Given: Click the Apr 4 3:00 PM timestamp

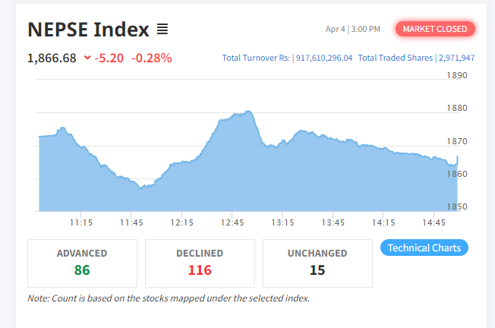Looking at the screenshot, I should point(352,29).
